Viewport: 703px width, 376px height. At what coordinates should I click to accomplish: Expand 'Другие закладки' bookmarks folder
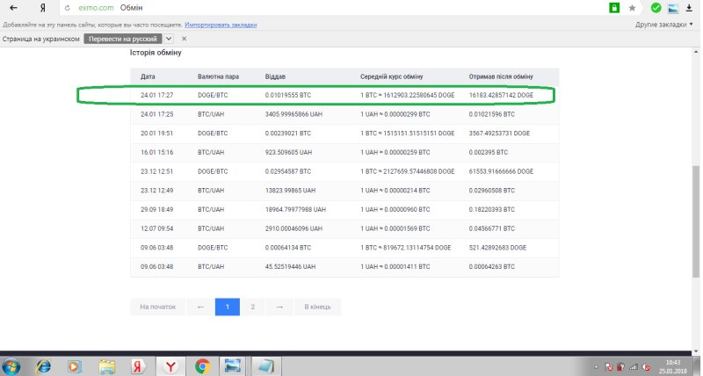click(666, 25)
